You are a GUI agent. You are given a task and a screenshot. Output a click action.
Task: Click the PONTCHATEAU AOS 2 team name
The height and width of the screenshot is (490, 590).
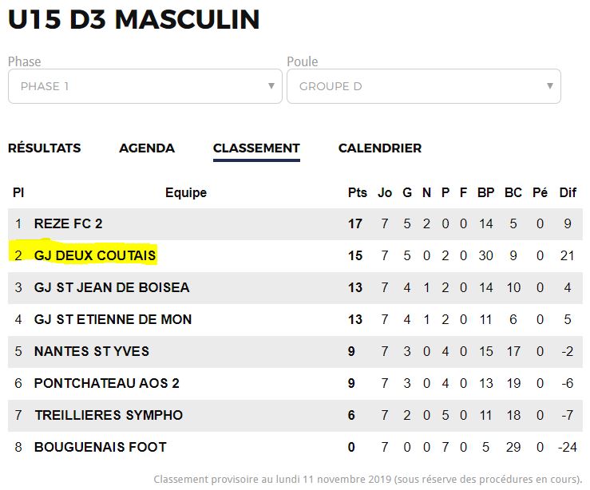(x=106, y=384)
